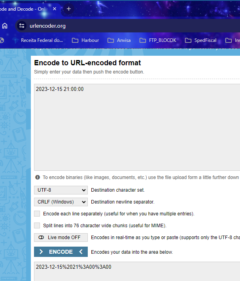Check Encode each line separately
240x281 pixels.
click(37, 214)
